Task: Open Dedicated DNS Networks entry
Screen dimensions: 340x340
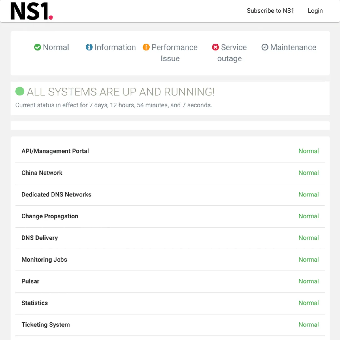Action: pos(56,195)
